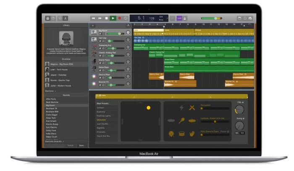Image resolution: width=294 pixels, height=171 pixels.
Task: Open the Media Browser button
Action: [x=250, y=18]
